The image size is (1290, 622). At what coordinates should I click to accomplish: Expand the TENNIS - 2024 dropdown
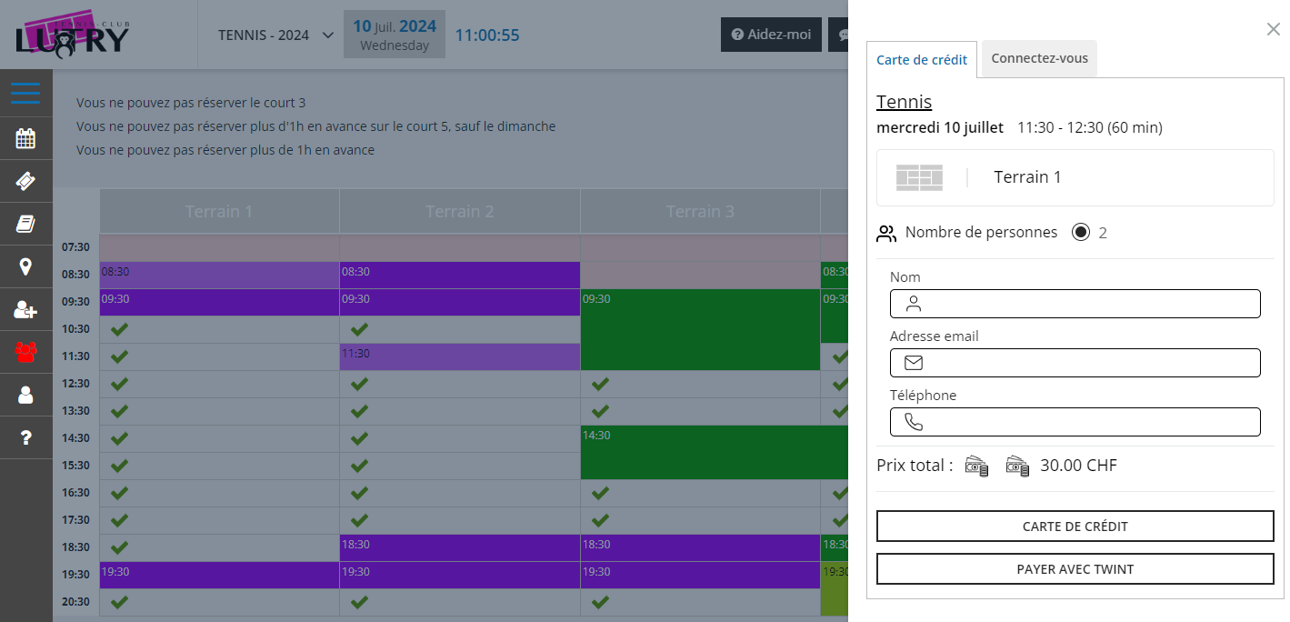click(x=276, y=35)
